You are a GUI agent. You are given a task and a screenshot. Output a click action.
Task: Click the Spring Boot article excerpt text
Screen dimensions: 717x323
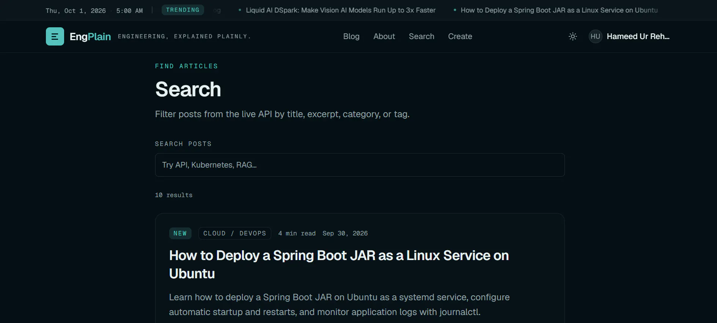pos(339,304)
